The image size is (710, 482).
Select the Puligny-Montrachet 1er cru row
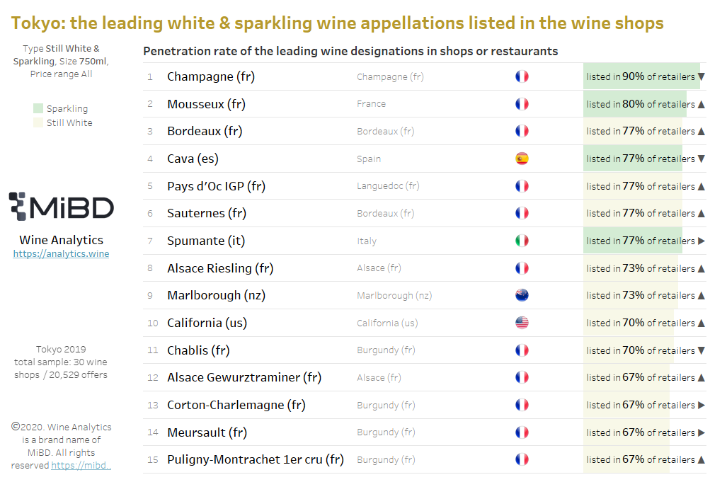(424, 460)
